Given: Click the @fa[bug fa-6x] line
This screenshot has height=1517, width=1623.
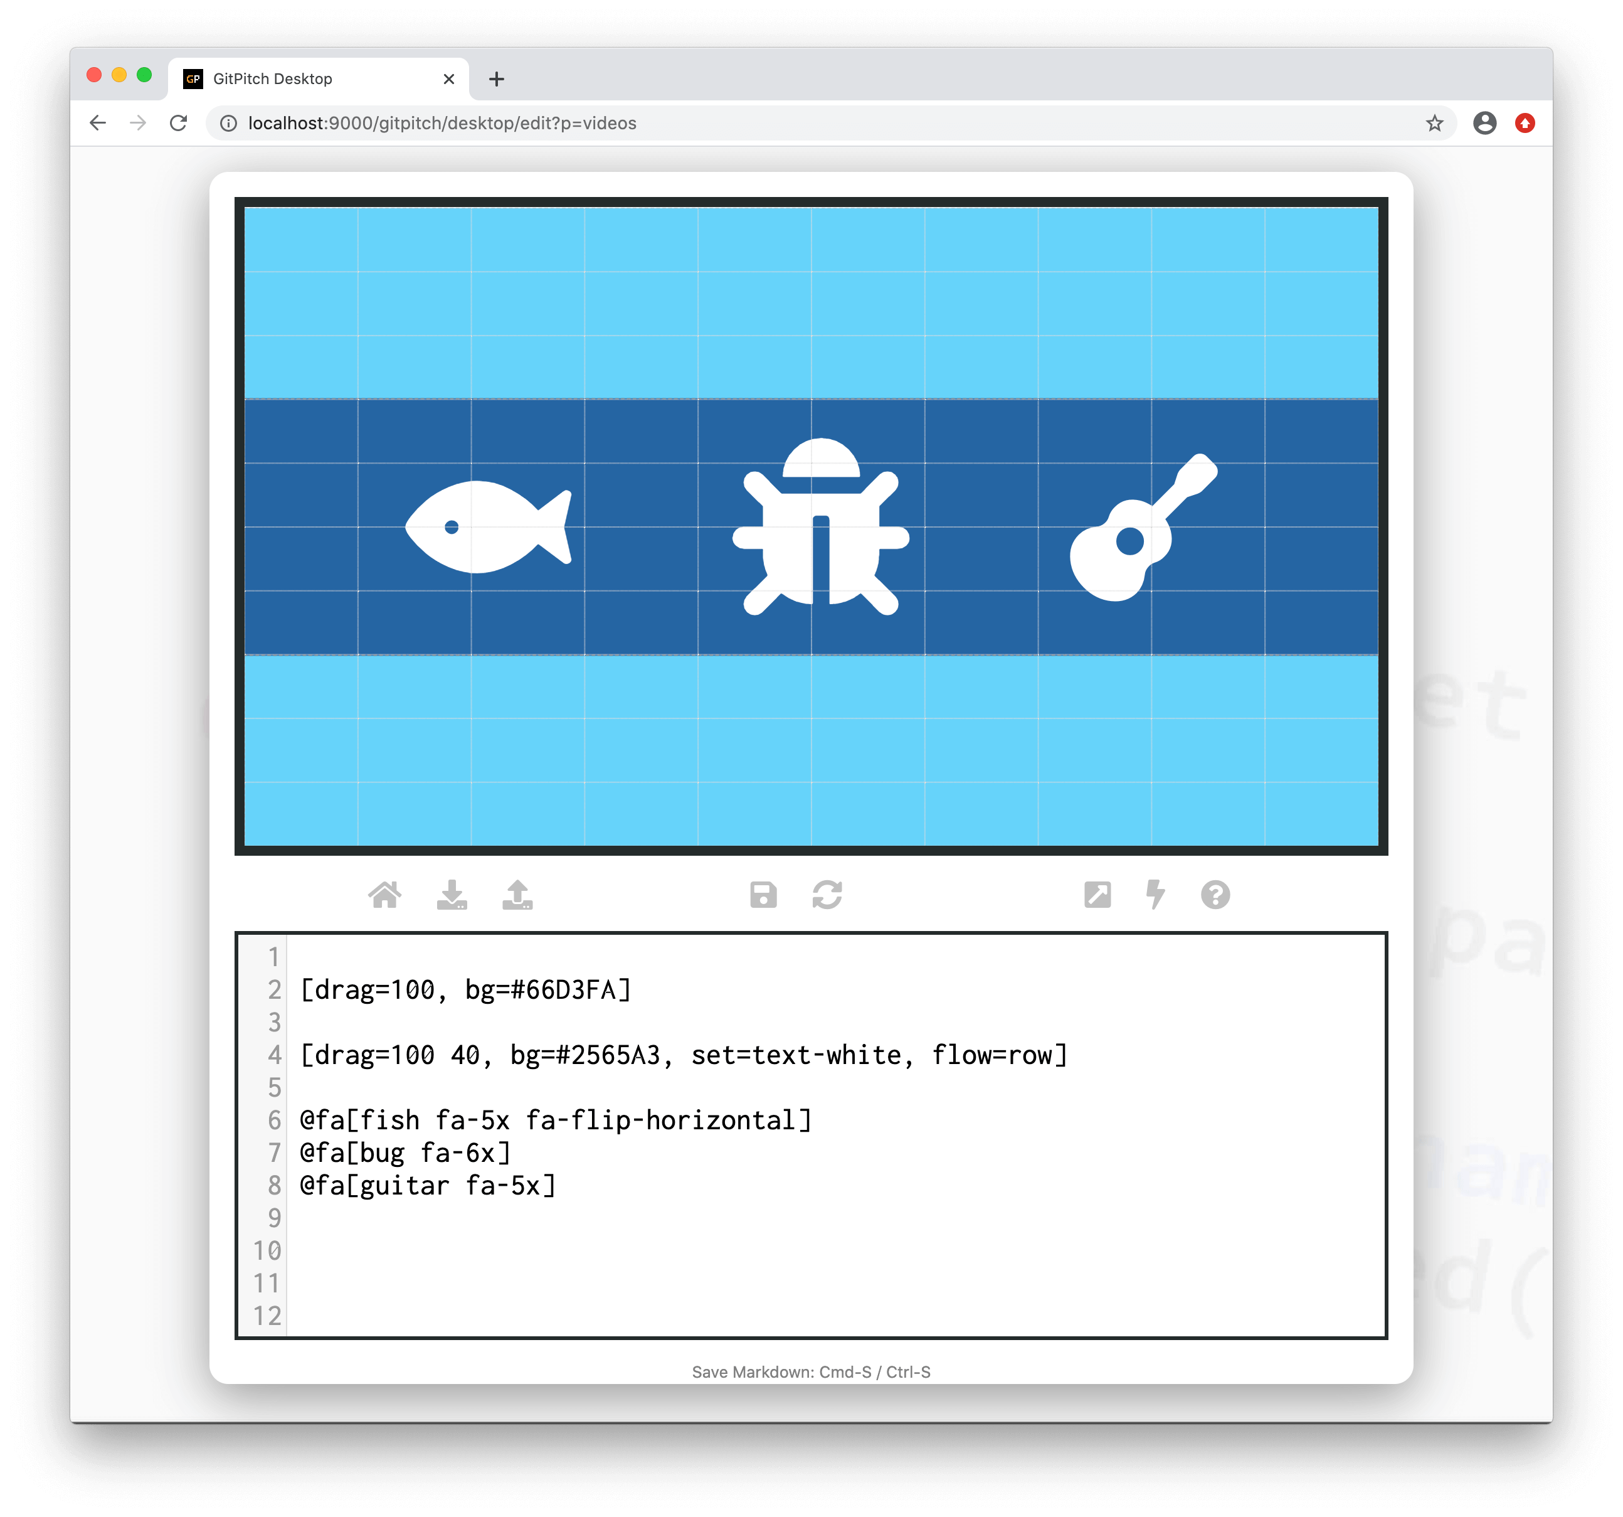Looking at the screenshot, I should (x=406, y=1152).
